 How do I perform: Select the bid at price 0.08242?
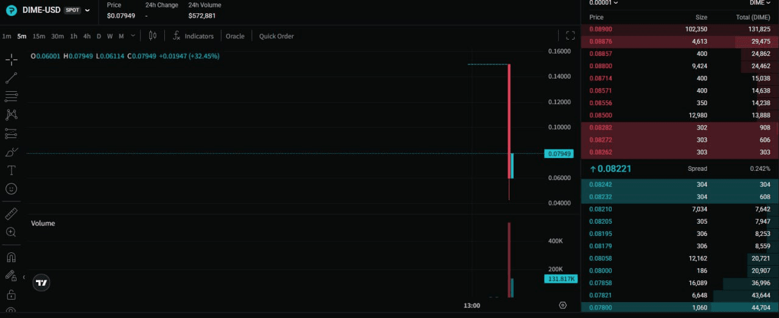pos(680,184)
